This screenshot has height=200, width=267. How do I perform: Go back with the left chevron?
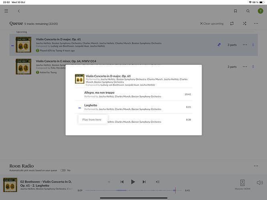point(19,11)
